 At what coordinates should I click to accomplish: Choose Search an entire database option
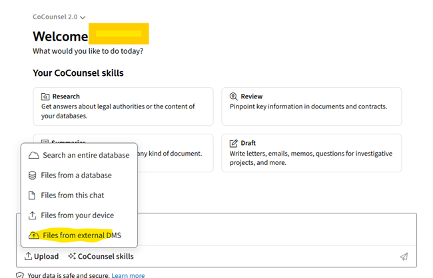point(86,156)
